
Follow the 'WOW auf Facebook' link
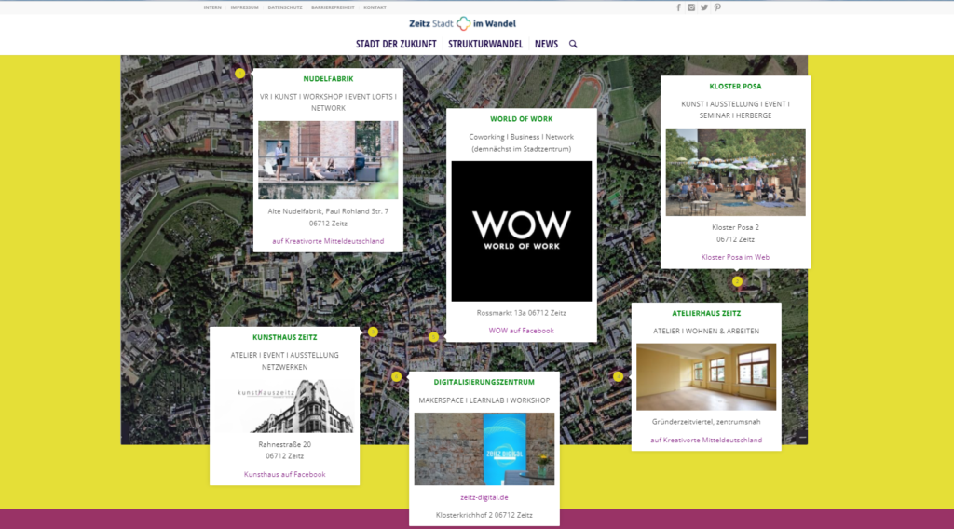click(521, 331)
